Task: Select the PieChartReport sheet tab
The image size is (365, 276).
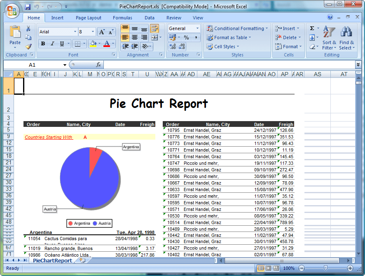Action: (52, 260)
